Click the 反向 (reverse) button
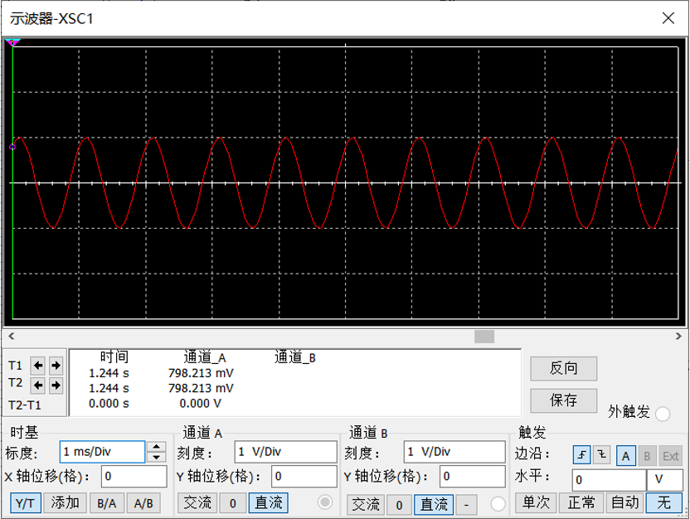Image resolution: width=690 pixels, height=519 pixels. click(x=563, y=368)
